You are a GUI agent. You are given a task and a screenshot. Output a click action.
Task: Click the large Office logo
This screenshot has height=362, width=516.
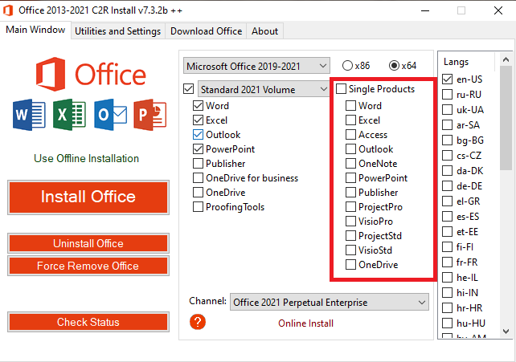[x=88, y=74]
